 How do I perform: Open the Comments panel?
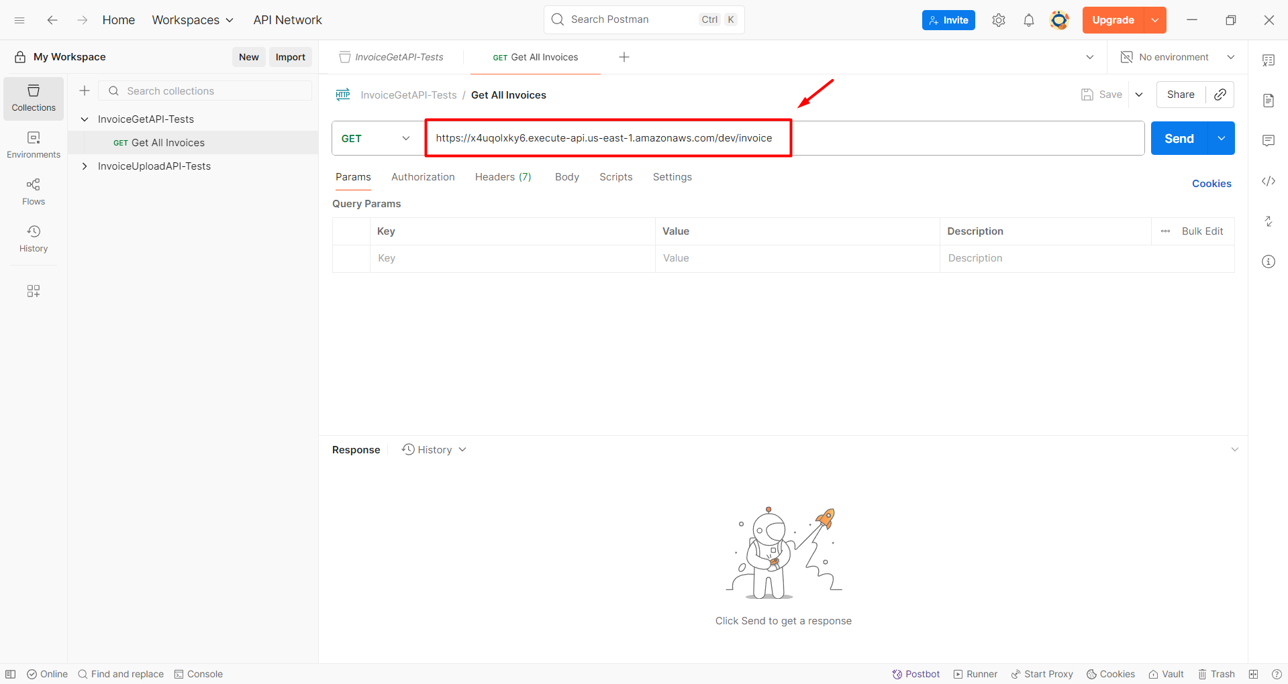click(1268, 140)
